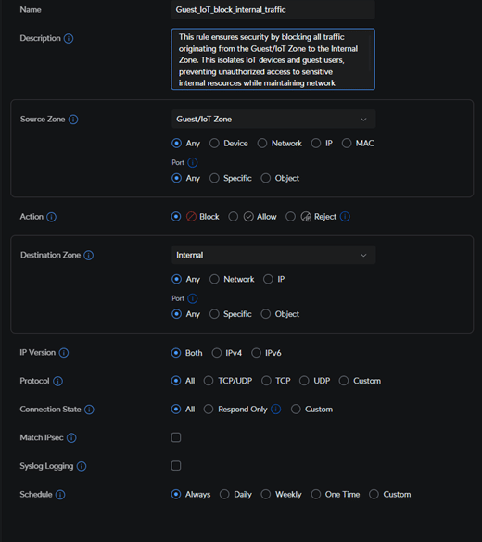Enable the Syslog Logging checkbox
The width and height of the screenshot is (482, 542).
176,466
